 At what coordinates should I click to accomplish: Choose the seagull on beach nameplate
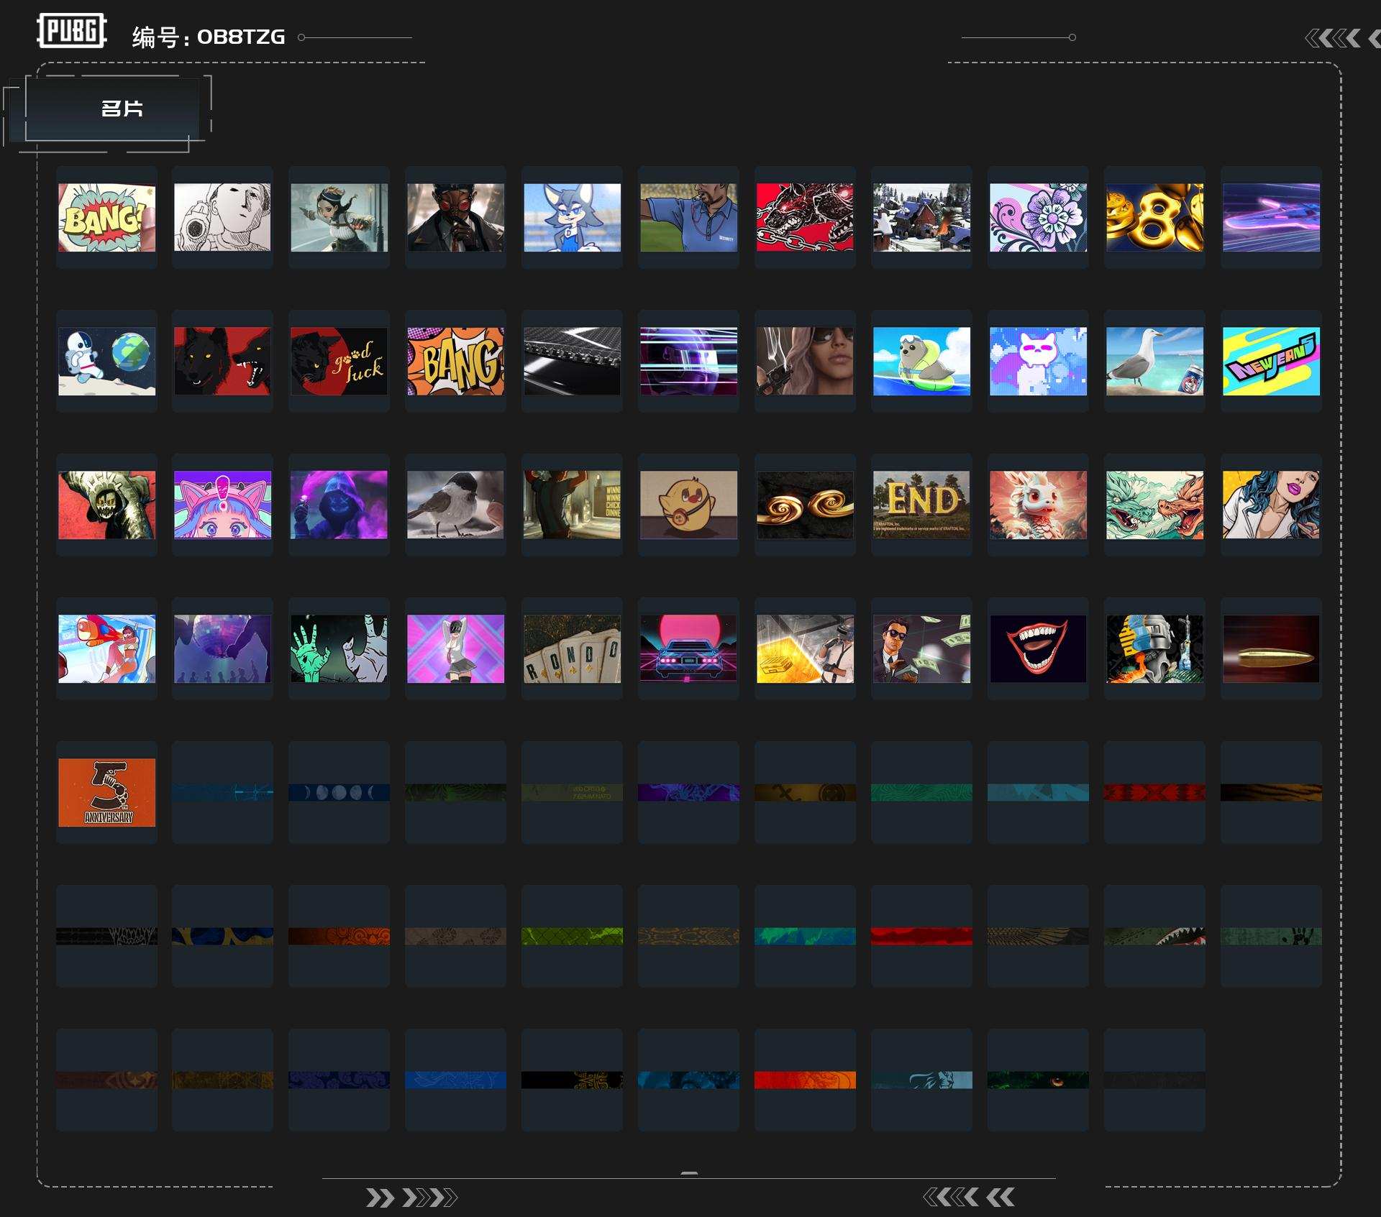1154,361
